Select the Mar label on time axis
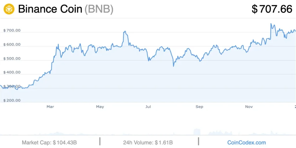 click(50, 107)
